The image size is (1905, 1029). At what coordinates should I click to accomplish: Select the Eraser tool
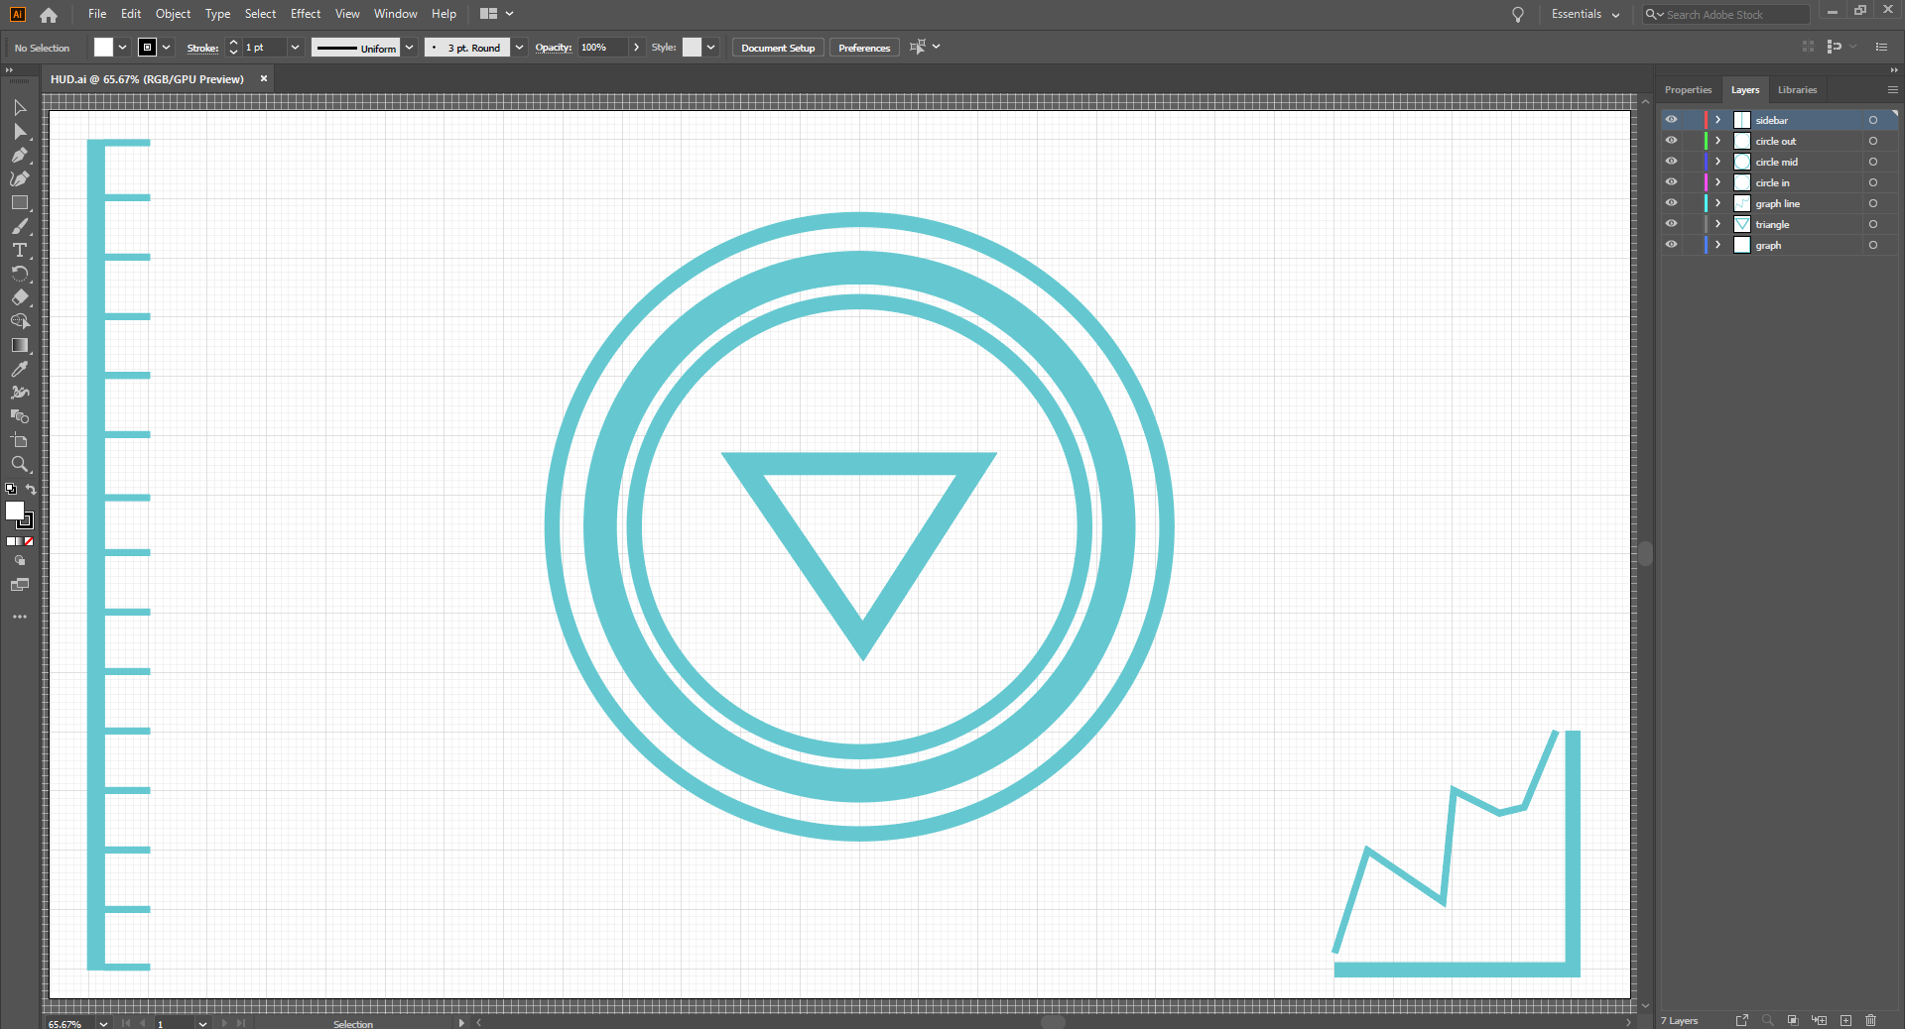pos(20,297)
